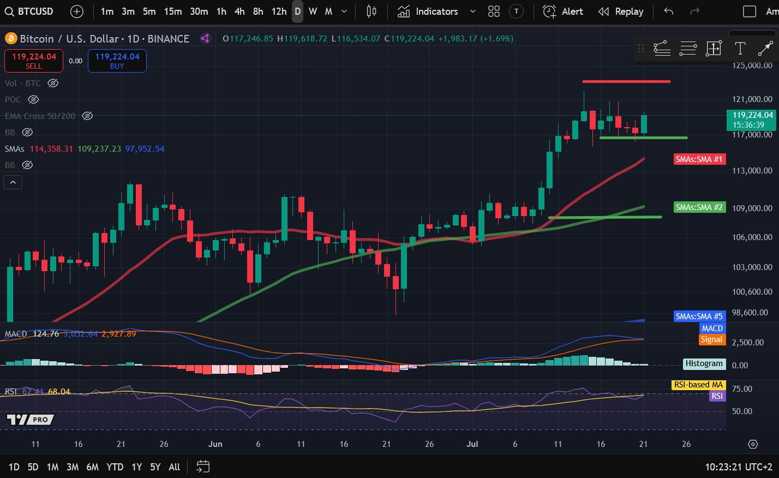Undo the last chart action
The height and width of the screenshot is (478, 779).
669,11
